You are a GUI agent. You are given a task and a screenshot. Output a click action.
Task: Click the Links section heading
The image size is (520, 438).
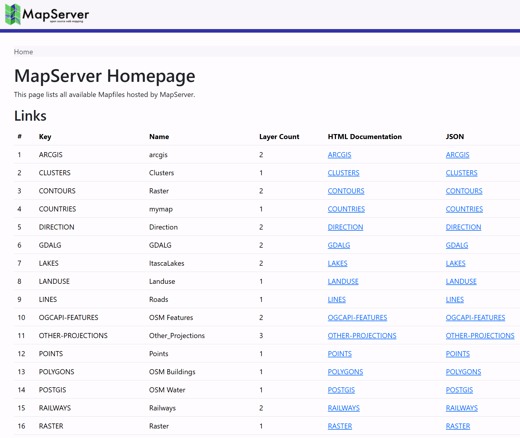pyautogui.click(x=30, y=116)
